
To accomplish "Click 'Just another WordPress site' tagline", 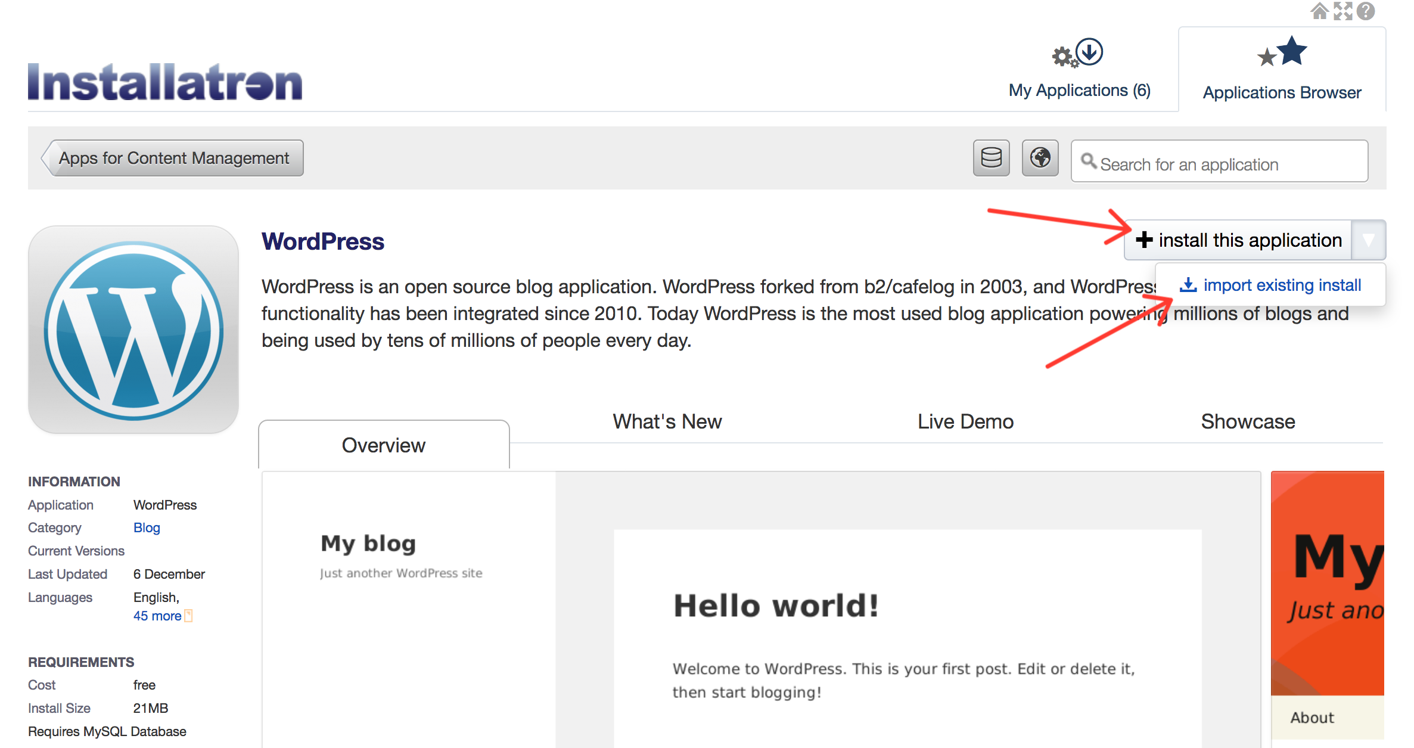I will tap(401, 573).
